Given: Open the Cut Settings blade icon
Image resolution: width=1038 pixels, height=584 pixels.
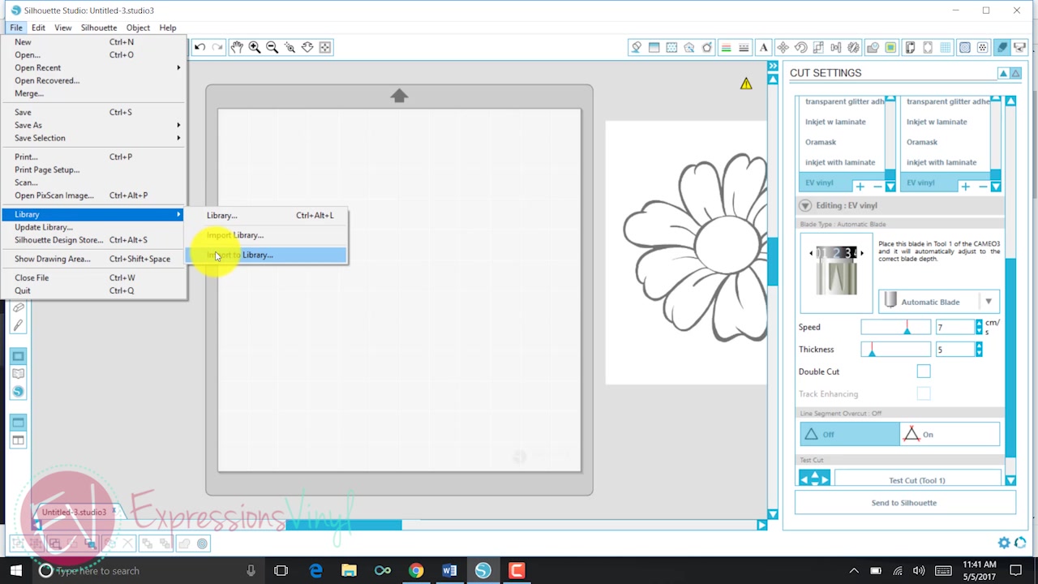Looking at the screenshot, I should point(1002,48).
